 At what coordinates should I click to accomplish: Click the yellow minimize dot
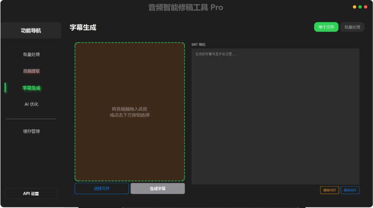pos(354,7)
